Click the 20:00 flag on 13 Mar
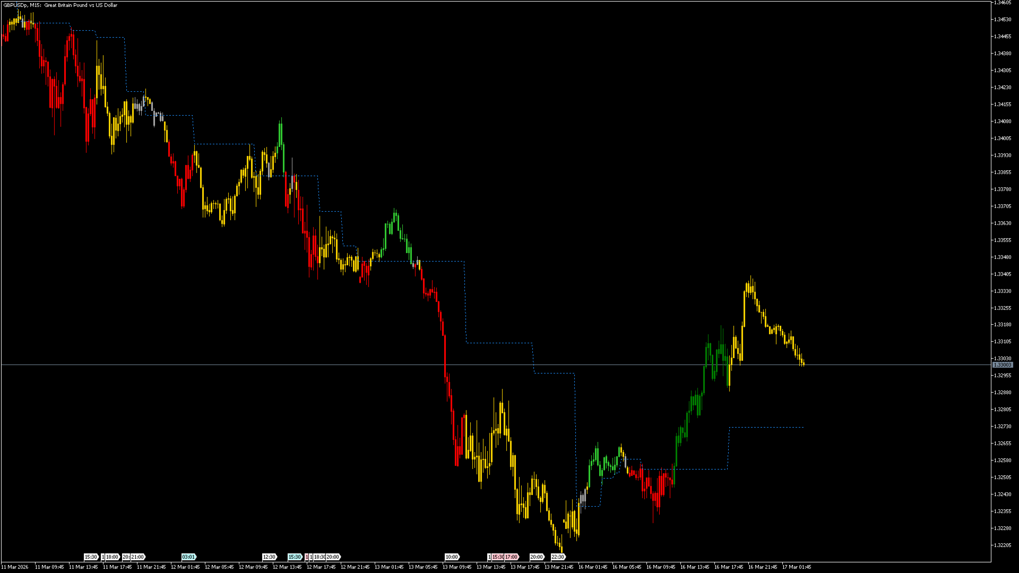1019x573 pixels. [x=537, y=557]
